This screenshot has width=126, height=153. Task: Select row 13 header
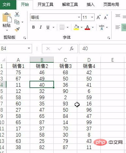(3, 141)
